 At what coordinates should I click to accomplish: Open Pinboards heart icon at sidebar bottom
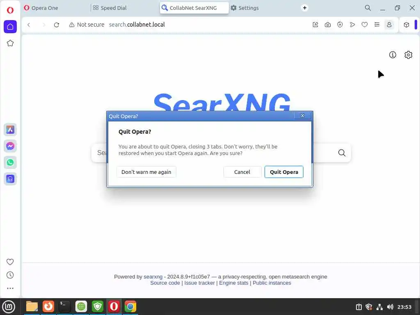10,262
